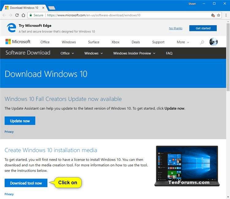
Task: Open Xbox in top navigation
Action: (115, 42)
